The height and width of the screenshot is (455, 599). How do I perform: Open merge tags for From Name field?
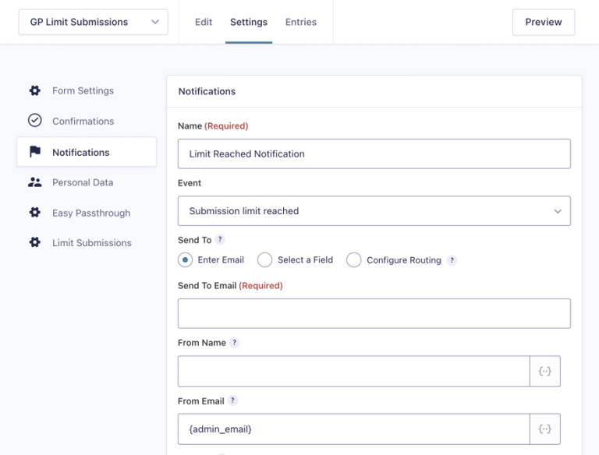[x=545, y=372]
